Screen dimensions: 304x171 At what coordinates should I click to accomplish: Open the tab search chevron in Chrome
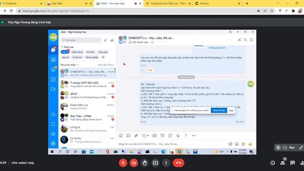click(x=278, y=3)
